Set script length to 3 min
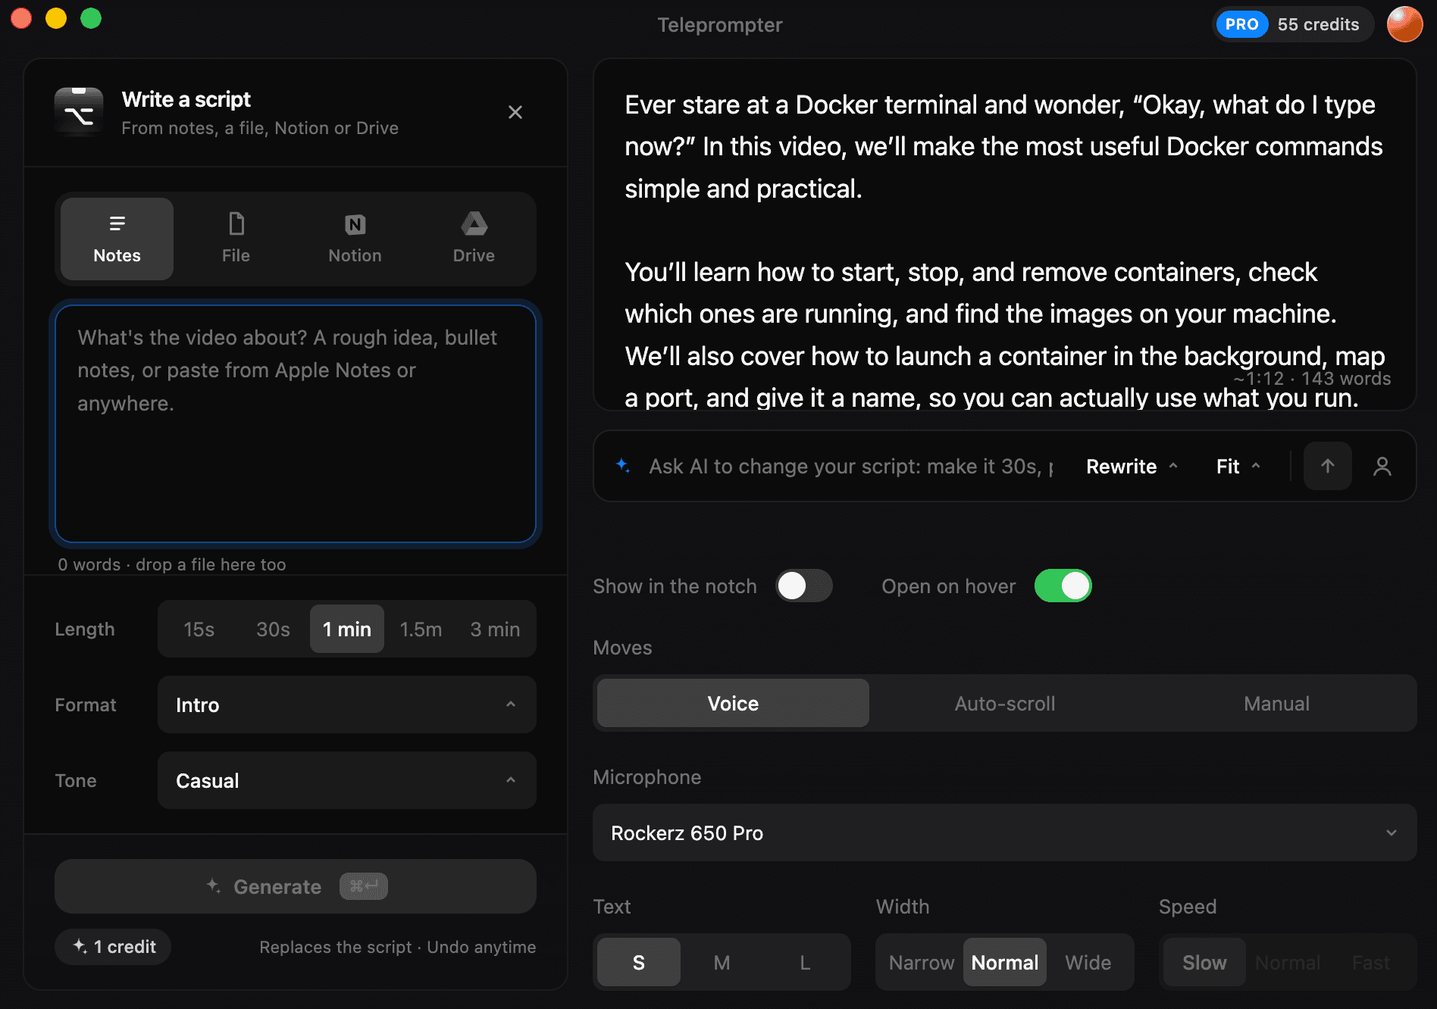Image resolution: width=1437 pixels, height=1009 pixels. [x=495, y=629]
